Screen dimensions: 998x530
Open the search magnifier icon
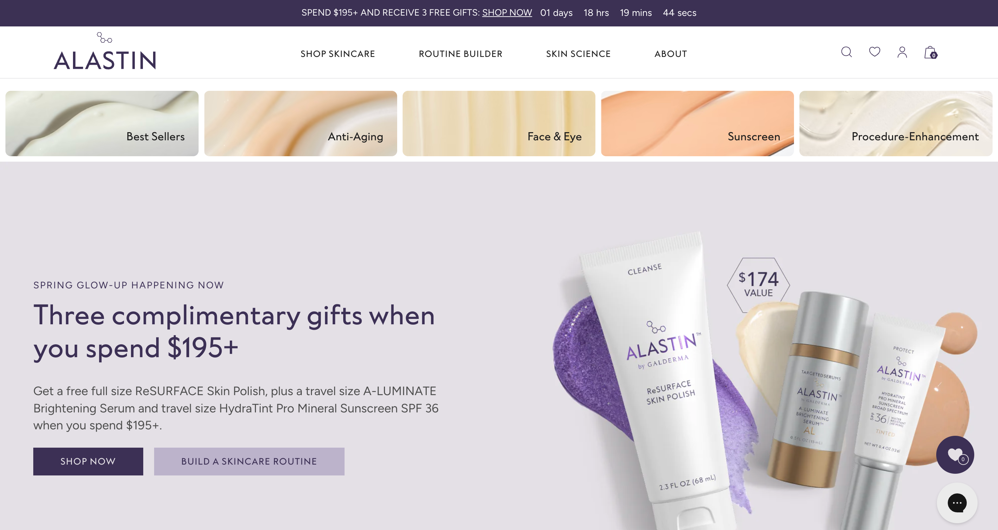click(x=847, y=52)
